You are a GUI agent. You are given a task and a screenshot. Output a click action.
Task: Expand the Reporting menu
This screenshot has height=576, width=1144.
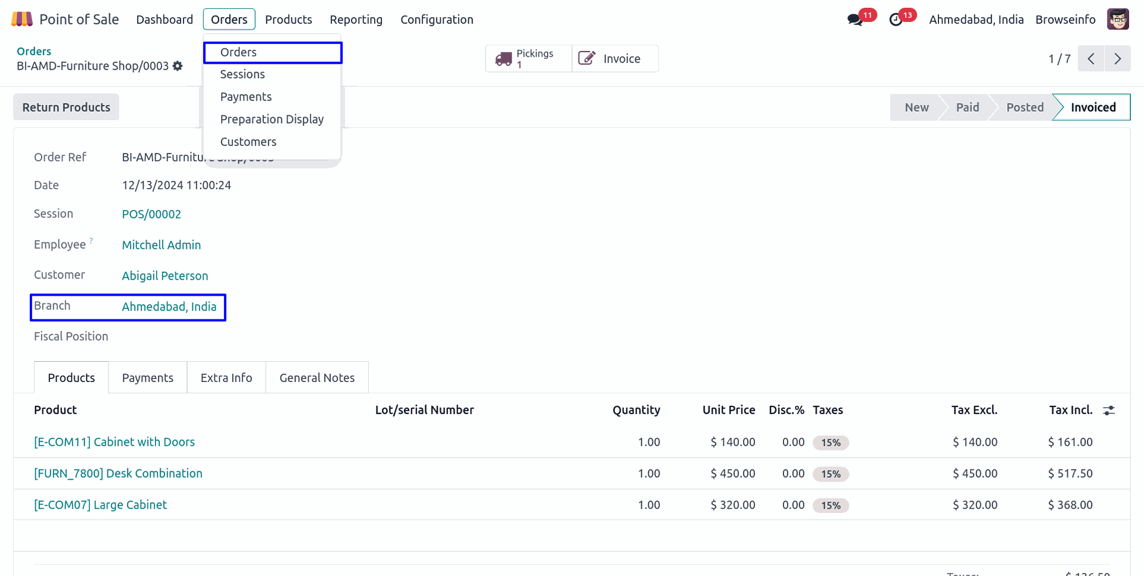pos(356,20)
